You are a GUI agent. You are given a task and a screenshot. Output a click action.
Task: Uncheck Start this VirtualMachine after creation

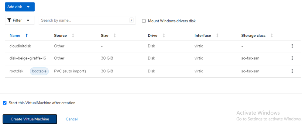click(5, 103)
